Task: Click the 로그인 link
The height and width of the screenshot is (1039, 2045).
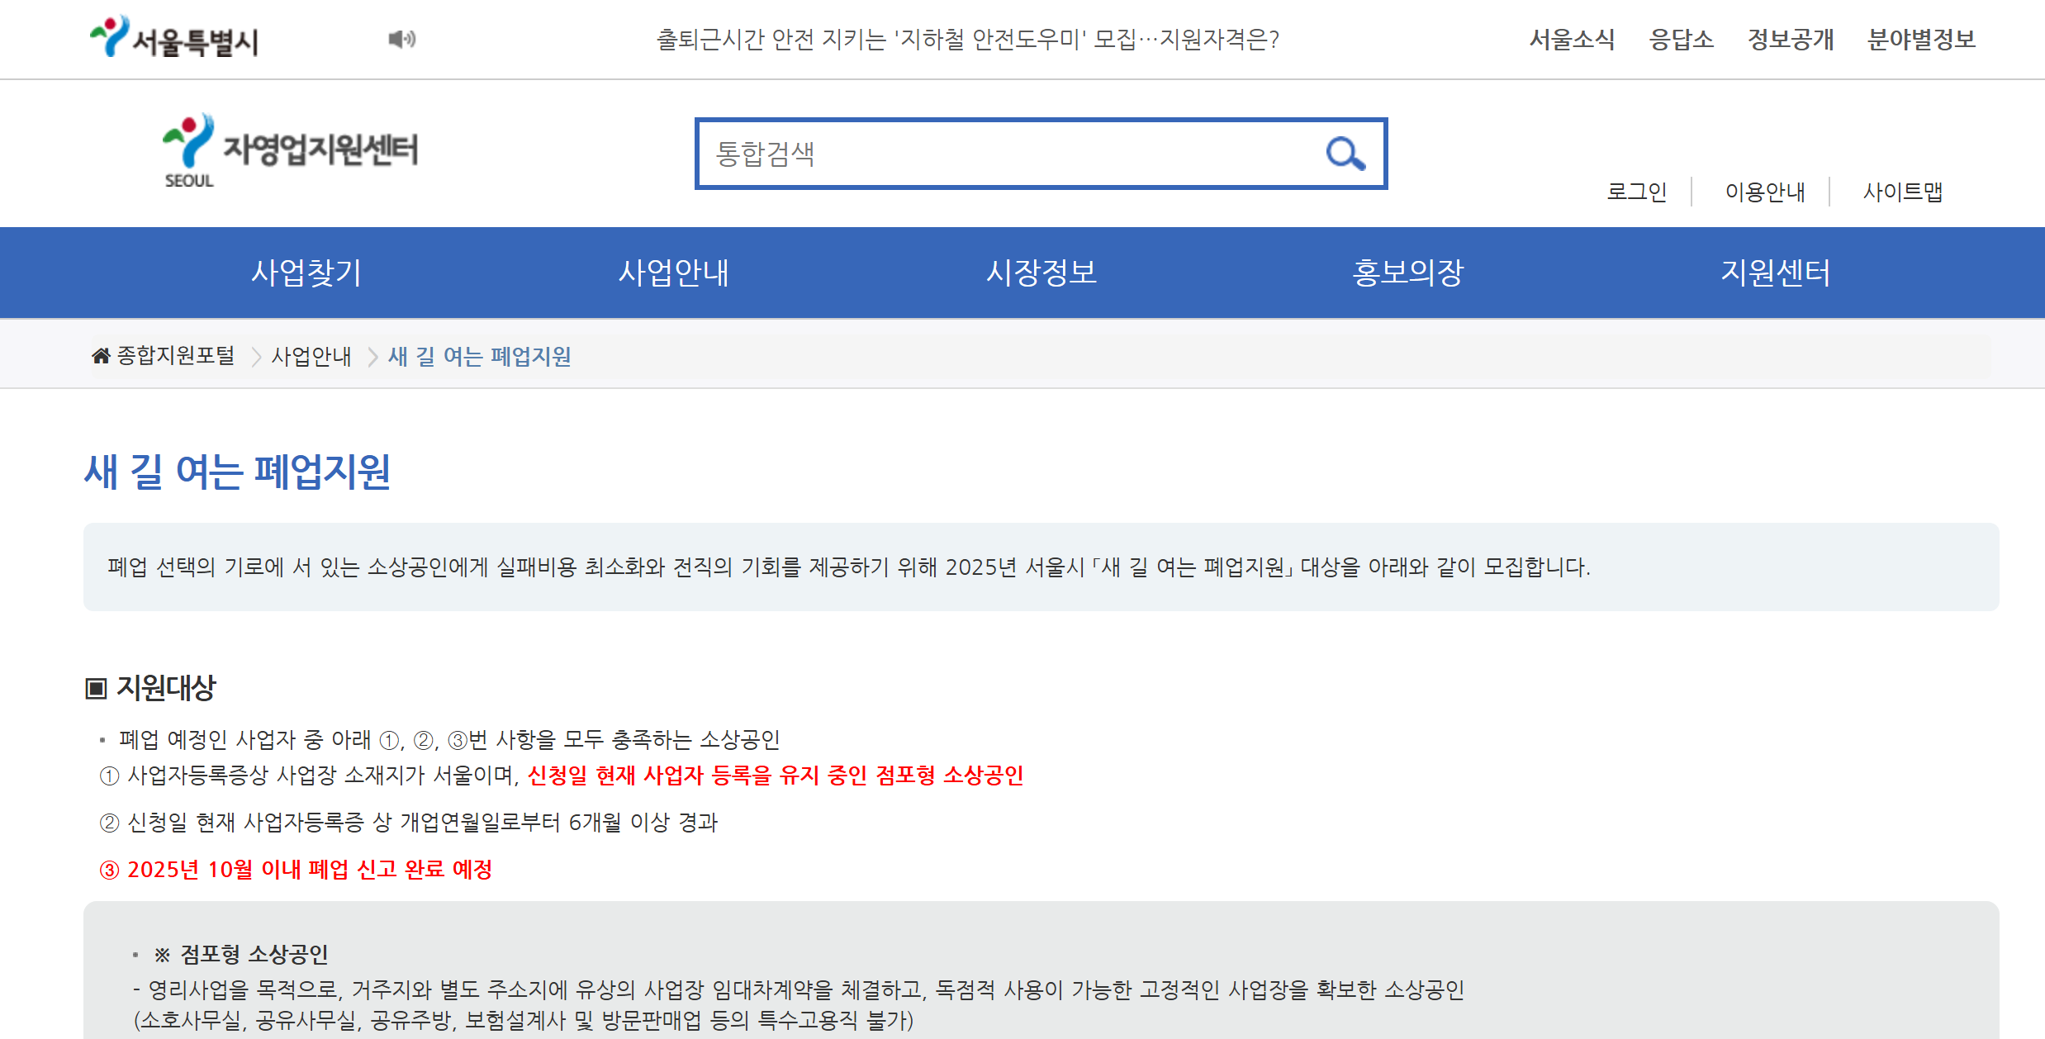Action: (1637, 192)
